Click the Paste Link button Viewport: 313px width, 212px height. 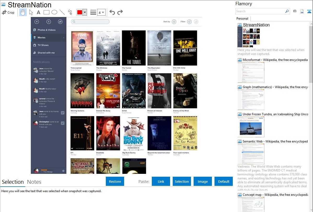tap(161, 181)
